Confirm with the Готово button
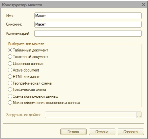The image size is (148, 139). [x=74, y=132]
